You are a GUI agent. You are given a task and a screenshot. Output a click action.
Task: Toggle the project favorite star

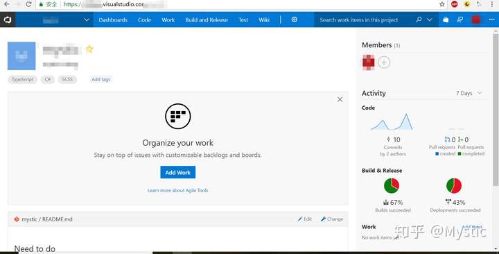click(89, 49)
